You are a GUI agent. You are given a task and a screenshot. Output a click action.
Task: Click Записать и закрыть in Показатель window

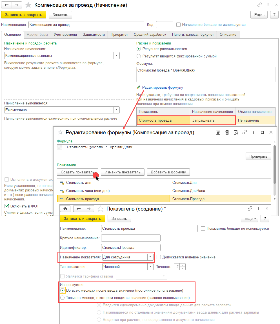[82, 218]
